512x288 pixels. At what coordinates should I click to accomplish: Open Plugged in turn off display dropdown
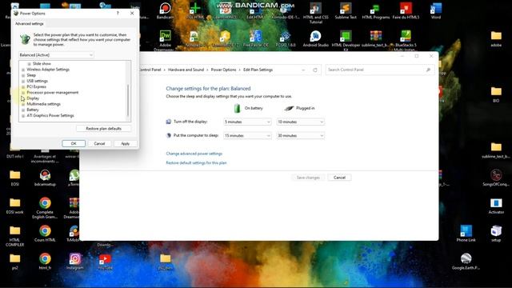coord(301,122)
